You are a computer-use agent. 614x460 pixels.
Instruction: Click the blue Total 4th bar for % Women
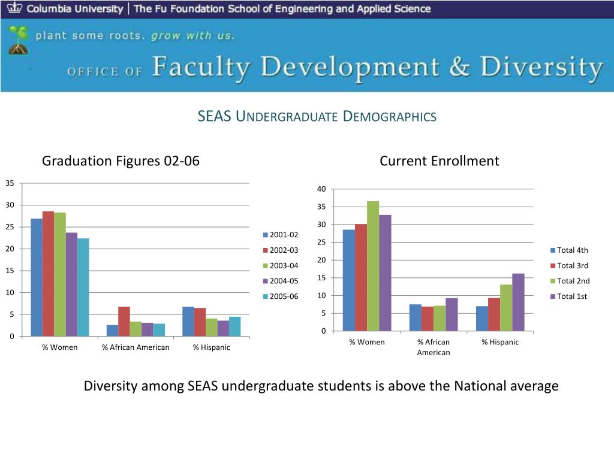click(349, 280)
